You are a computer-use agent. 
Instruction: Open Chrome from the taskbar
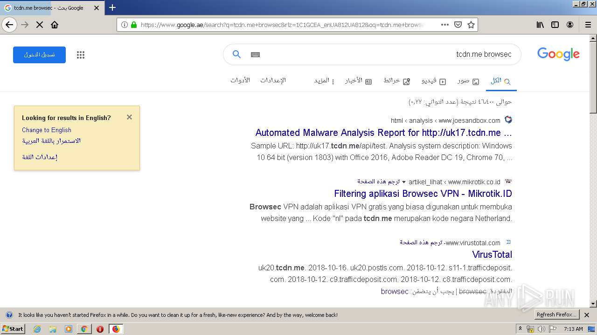pyautogui.click(x=84, y=329)
